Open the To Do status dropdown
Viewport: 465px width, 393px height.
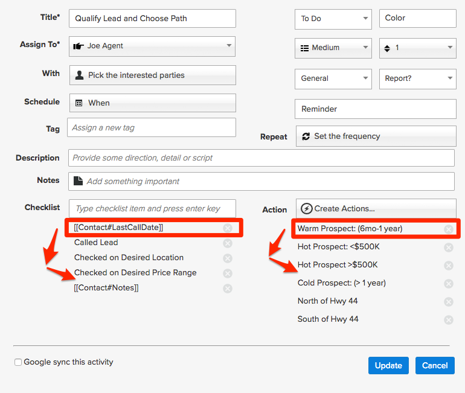click(333, 19)
